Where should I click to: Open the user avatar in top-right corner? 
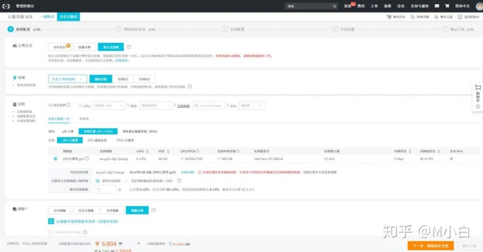coord(479,6)
